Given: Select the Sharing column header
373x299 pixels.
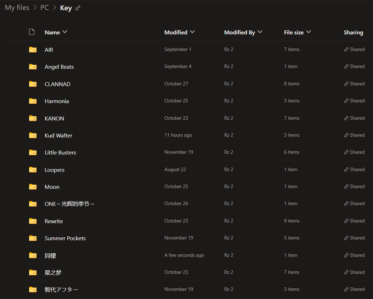Looking at the screenshot, I should [353, 32].
